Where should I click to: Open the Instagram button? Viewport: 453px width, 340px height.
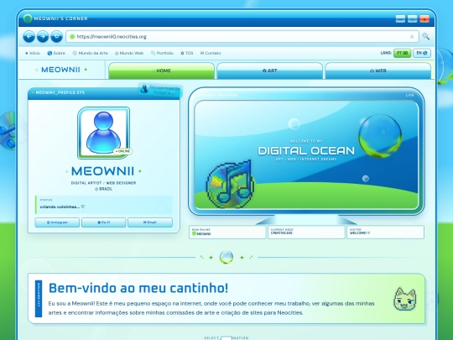pos(57,222)
